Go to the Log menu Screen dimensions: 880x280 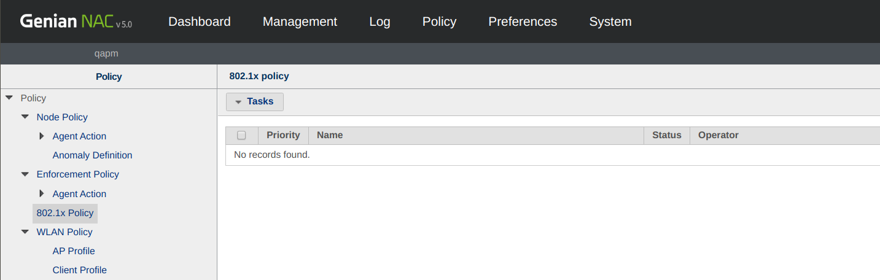click(x=380, y=21)
